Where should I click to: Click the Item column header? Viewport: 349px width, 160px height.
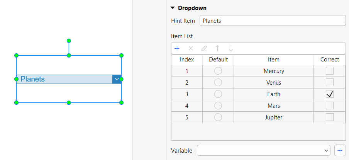(x=273, y=60)
